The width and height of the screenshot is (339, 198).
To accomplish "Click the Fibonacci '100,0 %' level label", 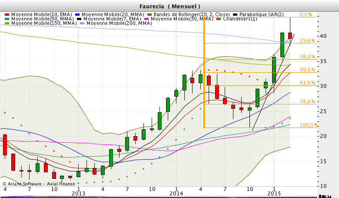I will [309, 125].
